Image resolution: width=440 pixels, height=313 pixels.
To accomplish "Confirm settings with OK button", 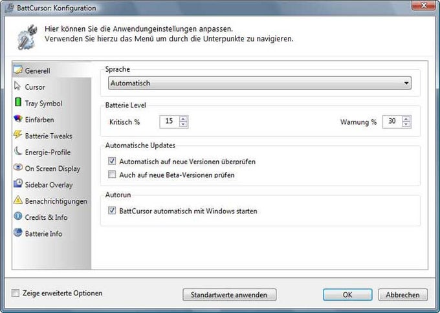I will tap(347, 295).
